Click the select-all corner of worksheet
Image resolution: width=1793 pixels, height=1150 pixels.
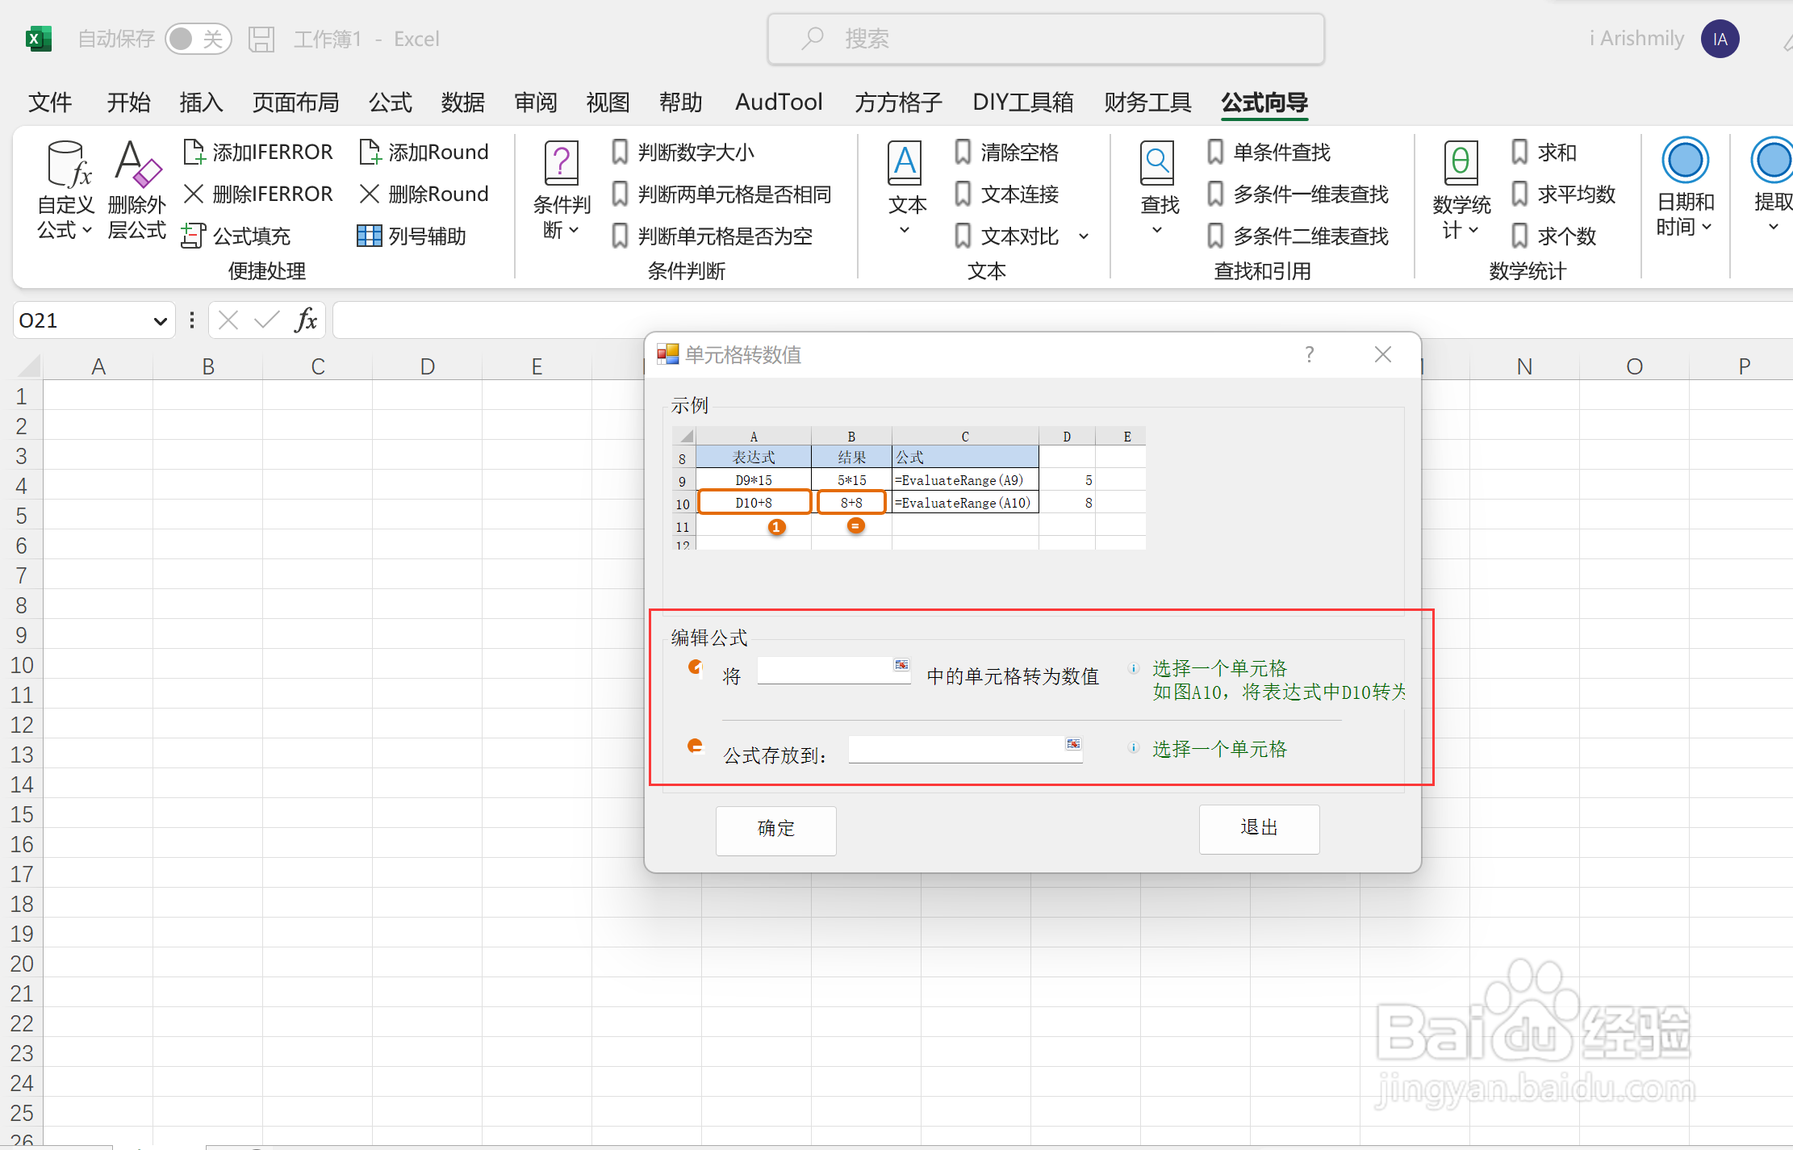pos(28,366)
